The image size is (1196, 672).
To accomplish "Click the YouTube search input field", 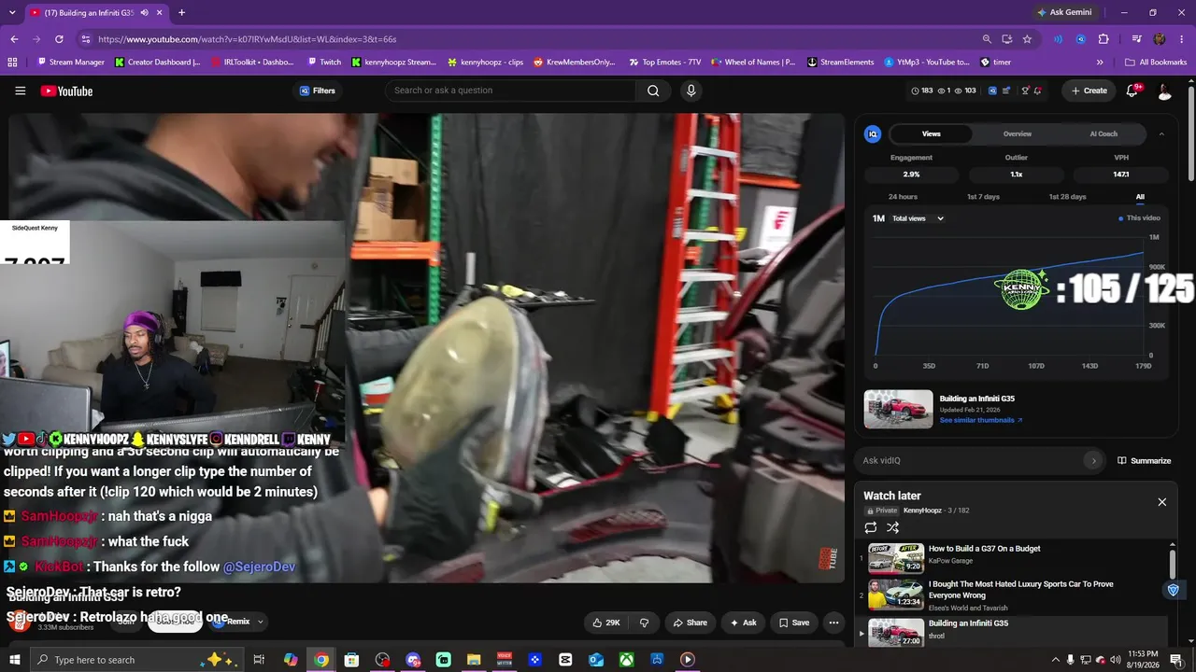I will pos(511,91).
